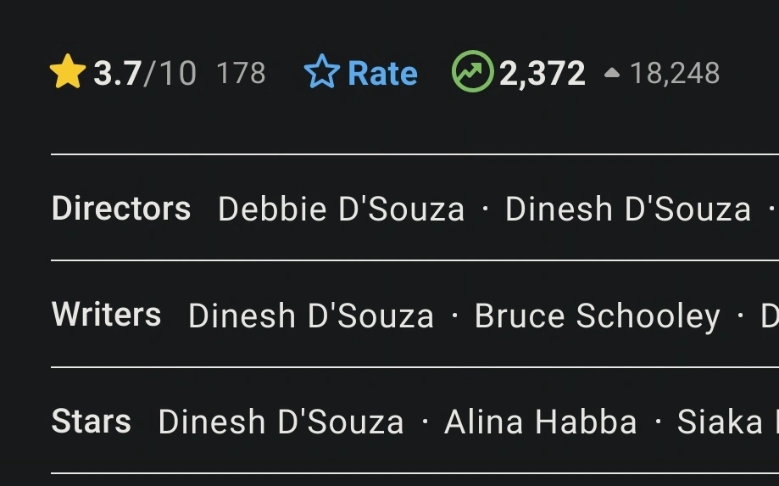Open Dinesh D'Souza in the Writers row
The height and width of the screenshot is (486, 779).
[310, 316]
